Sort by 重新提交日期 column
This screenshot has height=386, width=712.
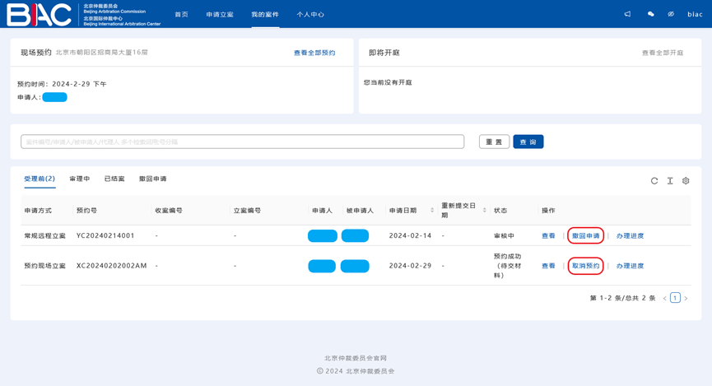pyautogui.click(x=484, y=211)
